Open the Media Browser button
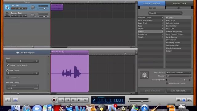The height and width of the screenshot is (111, 197). (x=189, y=100)
